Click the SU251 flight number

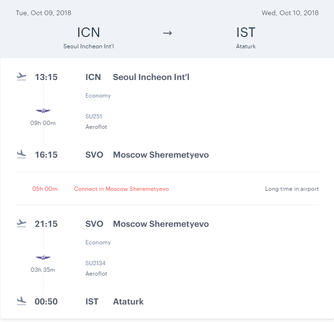(93, 116)
